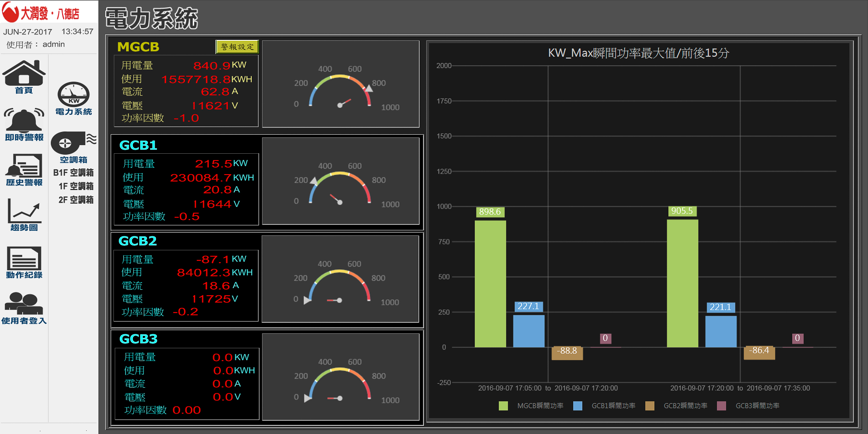This screenshot has height=434, width=868.
Task: Open B1F 空調箱 menu item
Action: click(x=74, y=173)
